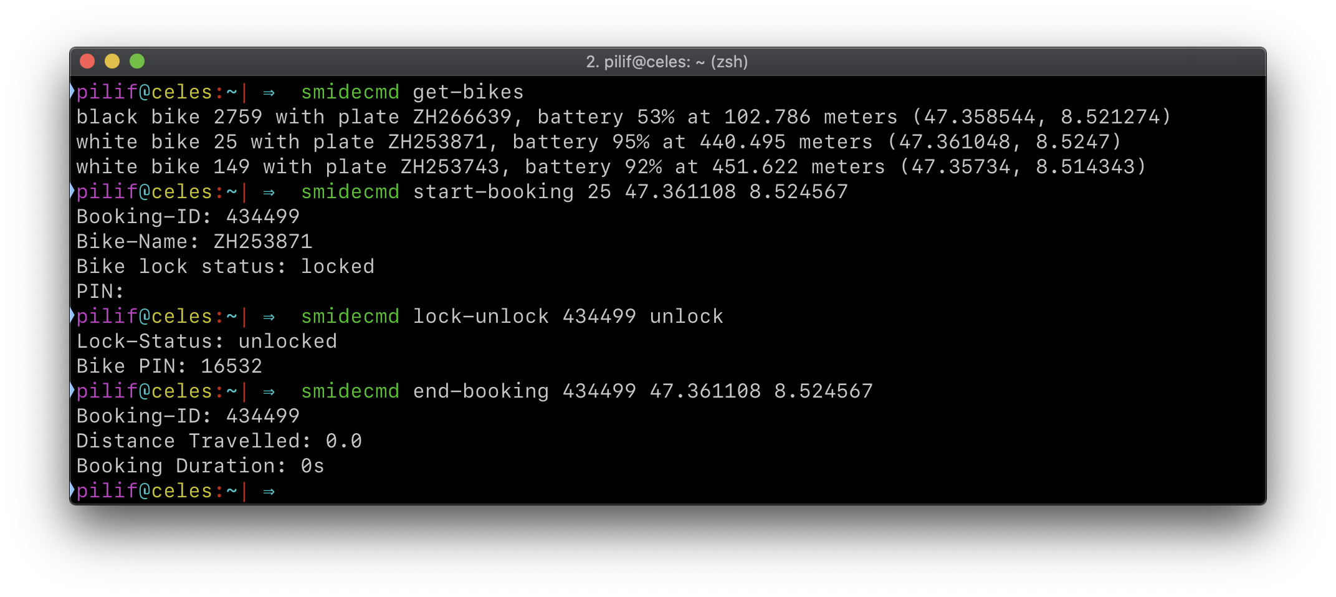Screen dimensions: 1336x597
Task: Click the empty "PIN:" output line
Action: click(x=100, y=292)
